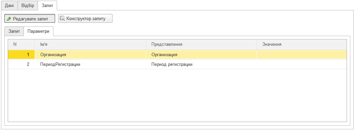
Task: Click Организация in the Представлення column
Action: [x=201, y=55]
